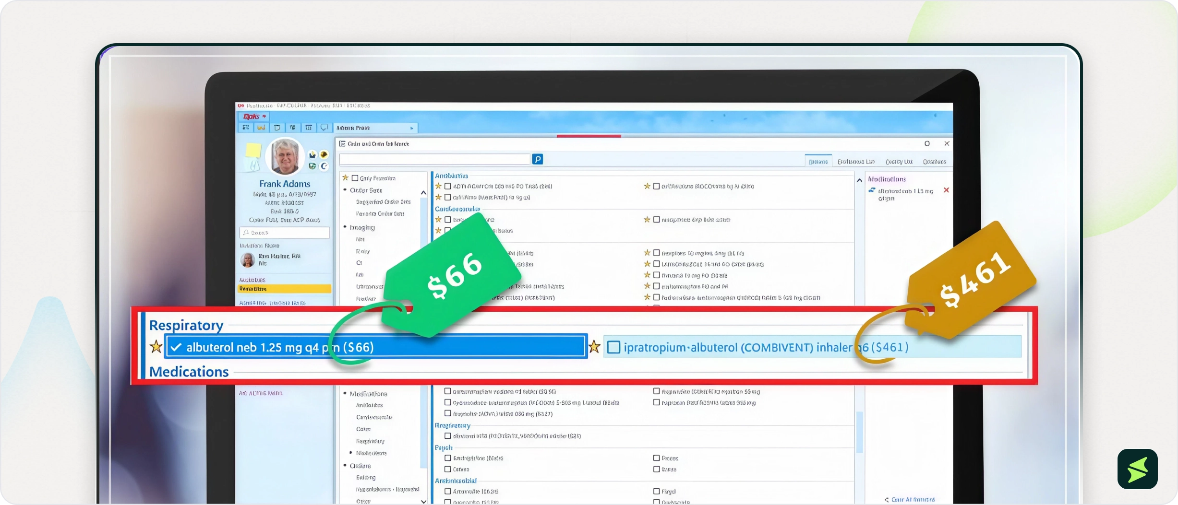Click the star beside the albuterol neb $66 row
The image size is (1178, 505).
[156, 347]
